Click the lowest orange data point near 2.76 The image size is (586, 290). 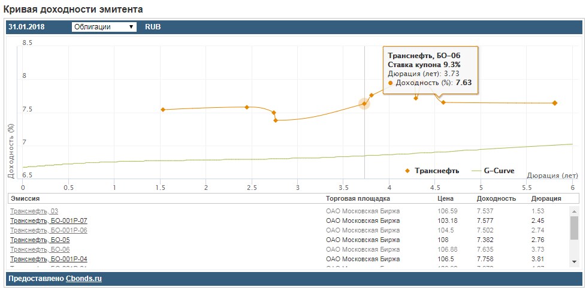click(x=276, y=120)
